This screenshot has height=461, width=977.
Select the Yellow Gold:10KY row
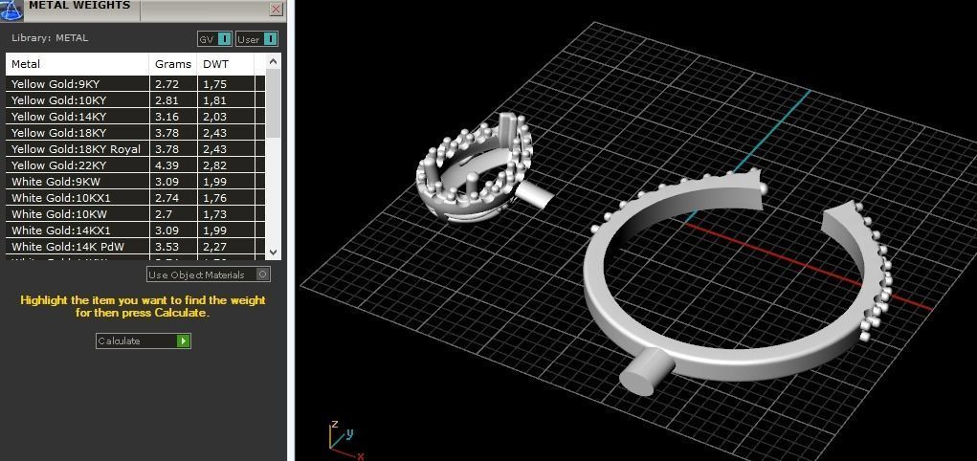point(135,100)
